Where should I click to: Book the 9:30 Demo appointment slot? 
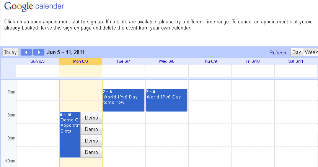pos(91,152)
